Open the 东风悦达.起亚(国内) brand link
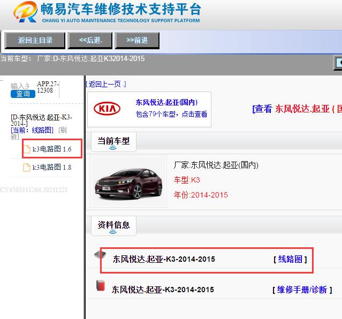Screen dimensions: 342x319 (x=166, y=102)
